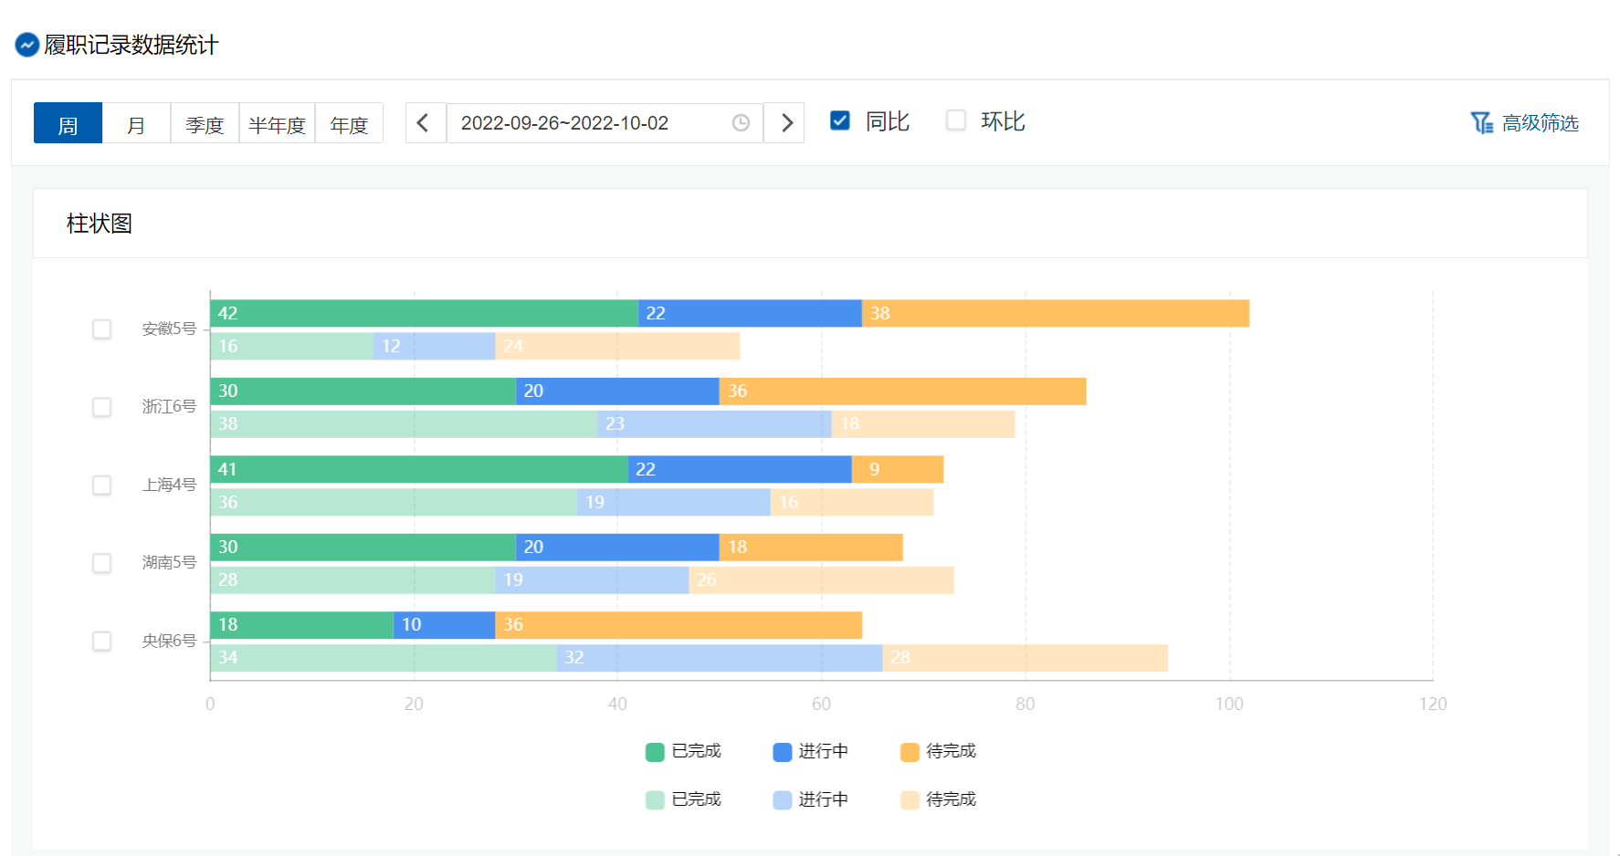Click 安徽5号 light orange bar labeled 24

click(617, 346)
